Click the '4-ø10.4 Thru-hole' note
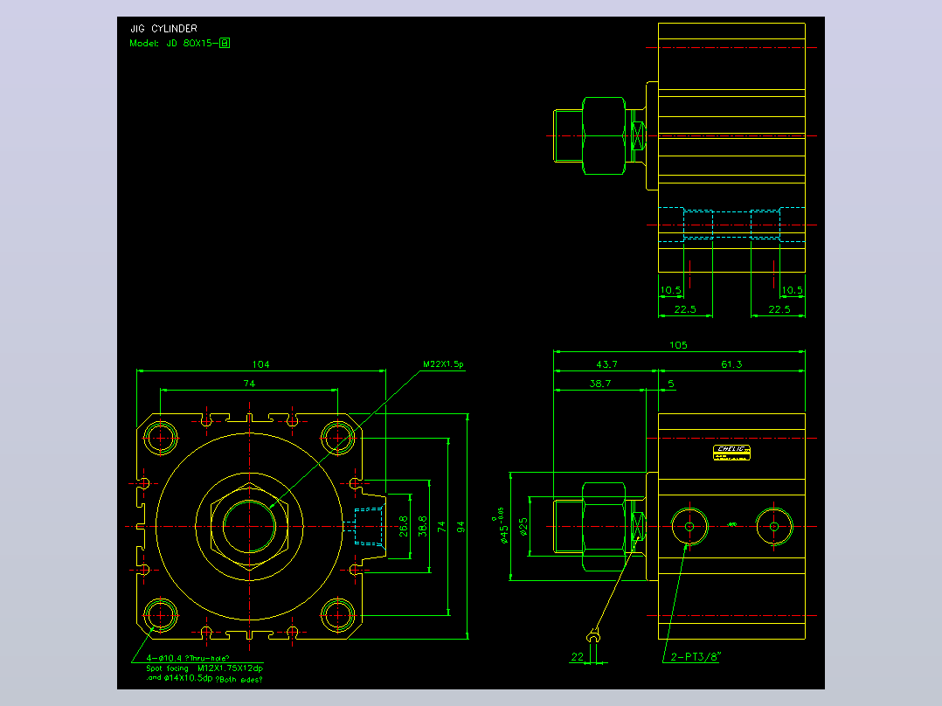This screenshot has height=706, width=942. coord(188,658)
